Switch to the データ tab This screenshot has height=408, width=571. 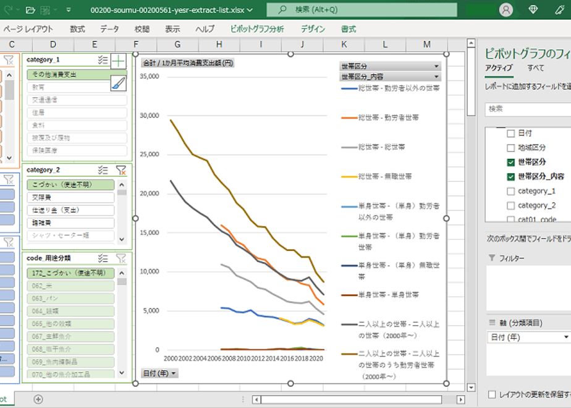(109, 29)
